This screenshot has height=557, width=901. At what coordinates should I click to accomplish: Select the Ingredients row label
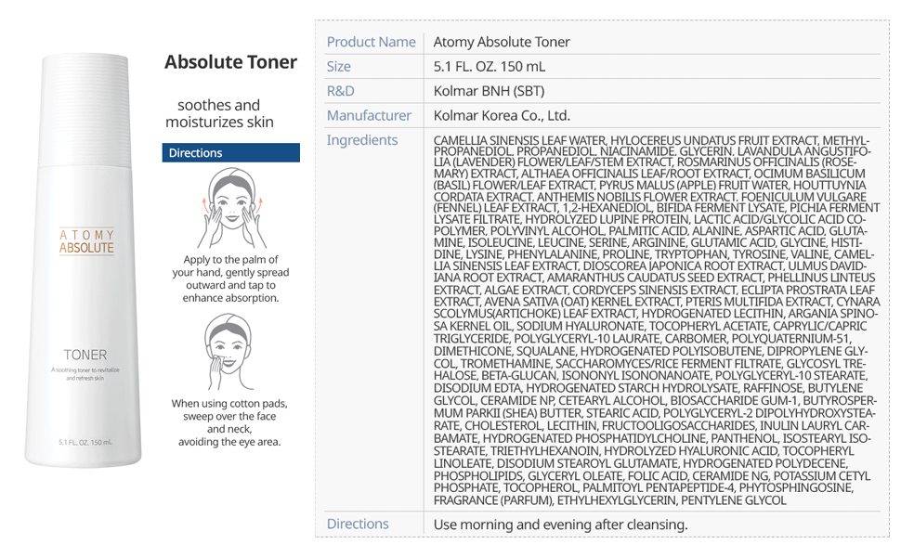(362, 140)
